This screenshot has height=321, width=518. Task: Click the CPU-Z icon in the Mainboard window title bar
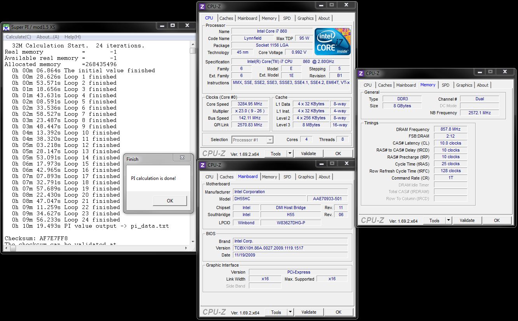(202, 165)
